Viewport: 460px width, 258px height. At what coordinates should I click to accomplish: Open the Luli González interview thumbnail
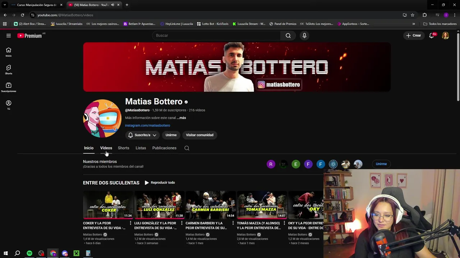click(x=159, y=205)
